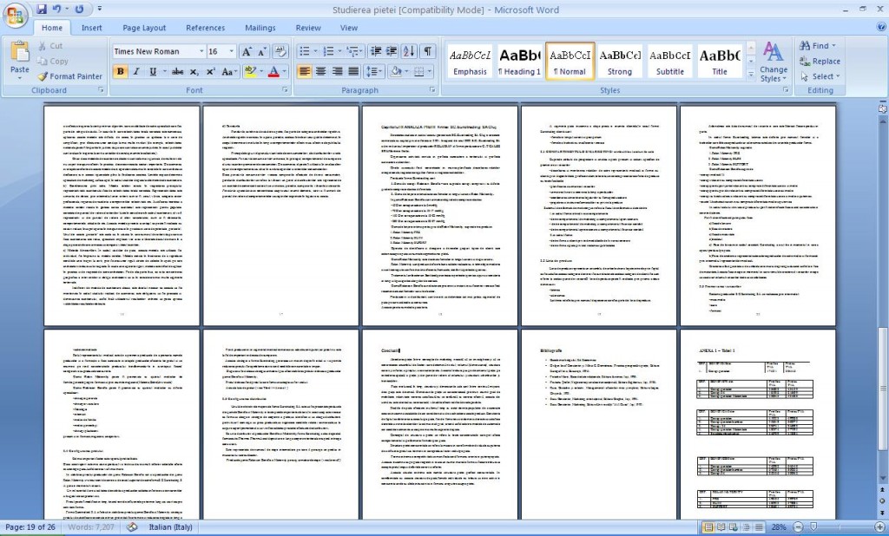Center align the paragraph text
Screen dimensions: 889x536
click(322, 71)
